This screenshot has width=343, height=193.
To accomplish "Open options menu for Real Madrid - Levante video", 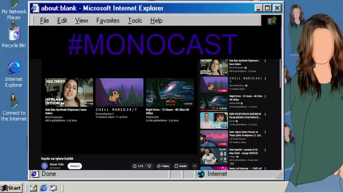I will 265,150.
